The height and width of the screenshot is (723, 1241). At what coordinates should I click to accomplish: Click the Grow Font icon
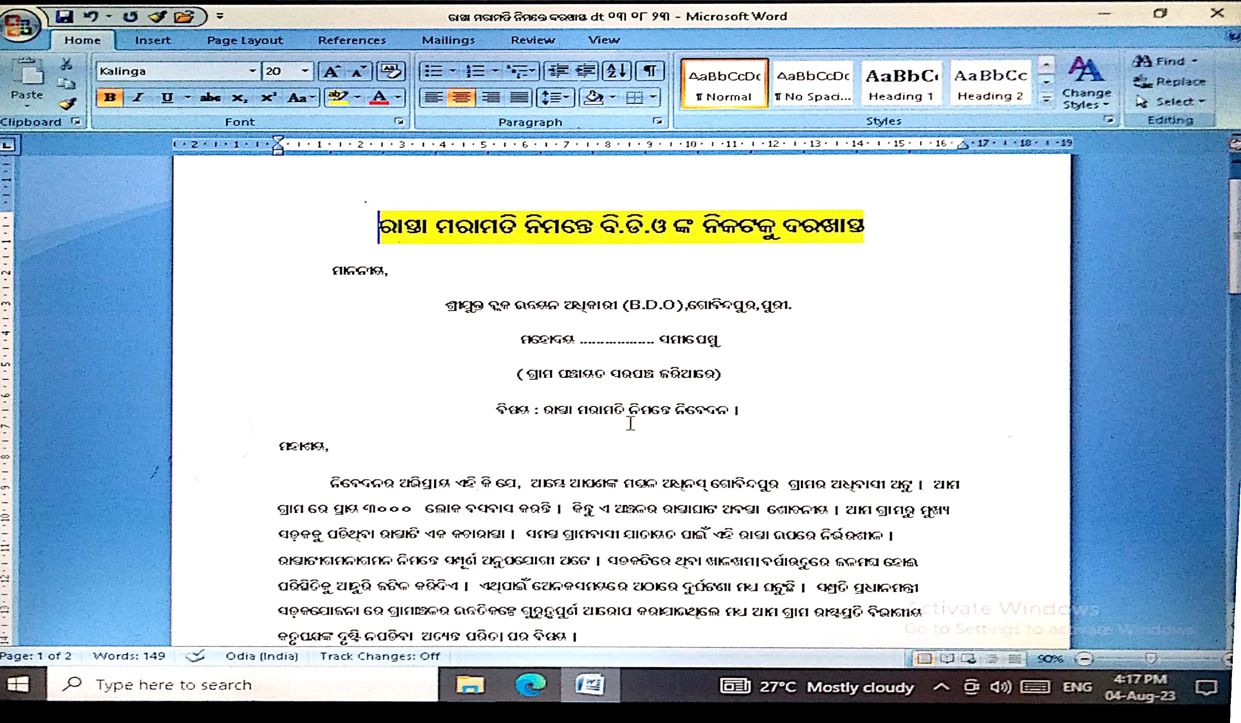pyautogui.click(x=331, y=72)
